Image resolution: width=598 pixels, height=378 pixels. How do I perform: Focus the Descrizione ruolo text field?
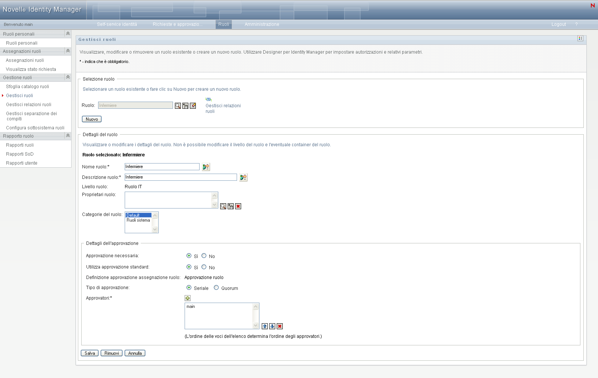click(x=181, y=177)
